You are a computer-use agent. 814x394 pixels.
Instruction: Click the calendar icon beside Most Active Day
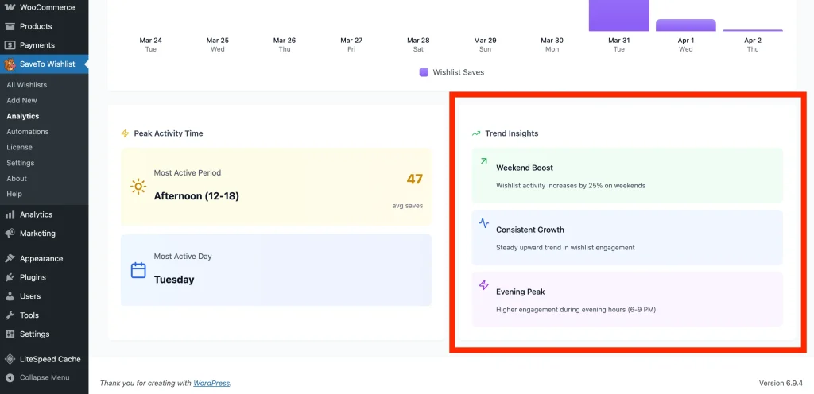(x=138, y=270)
